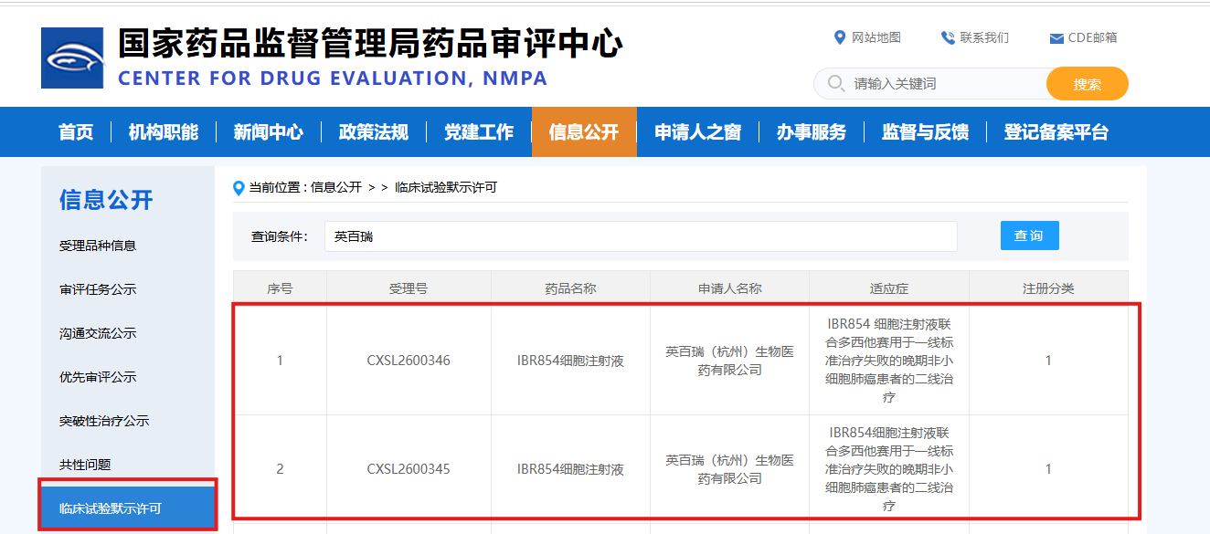Screen dimensions: 1210x534
Task: Open the 政策法规 menu
Action: click(x=374, y=132)
